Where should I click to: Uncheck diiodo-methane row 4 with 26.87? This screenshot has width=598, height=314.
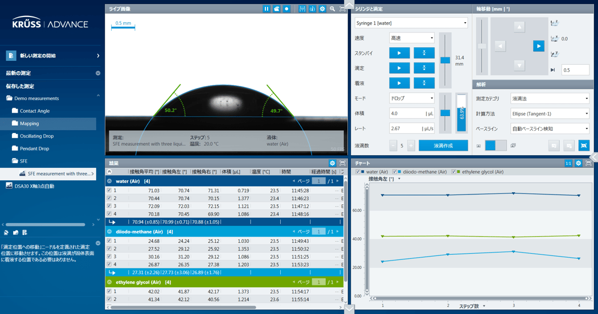(x=109, y=265)
